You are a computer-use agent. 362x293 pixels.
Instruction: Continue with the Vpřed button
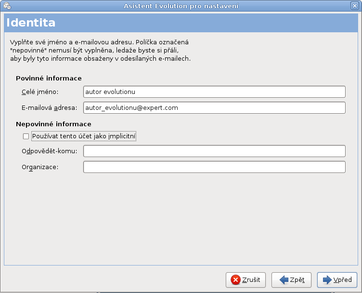click(x=337, y=280)
